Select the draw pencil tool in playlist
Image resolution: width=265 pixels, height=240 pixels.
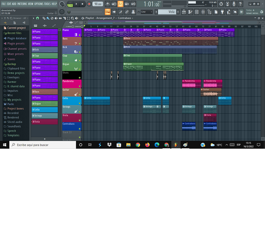coord(44,18)
